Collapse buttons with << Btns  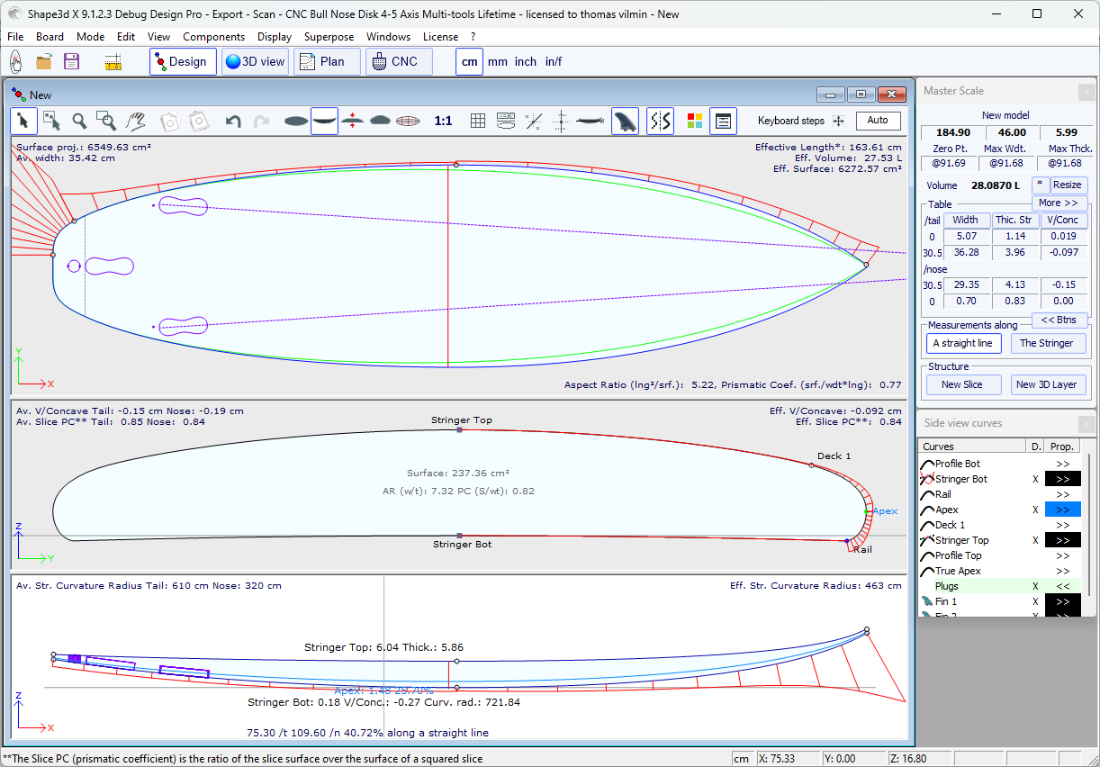pos(1059,320)
